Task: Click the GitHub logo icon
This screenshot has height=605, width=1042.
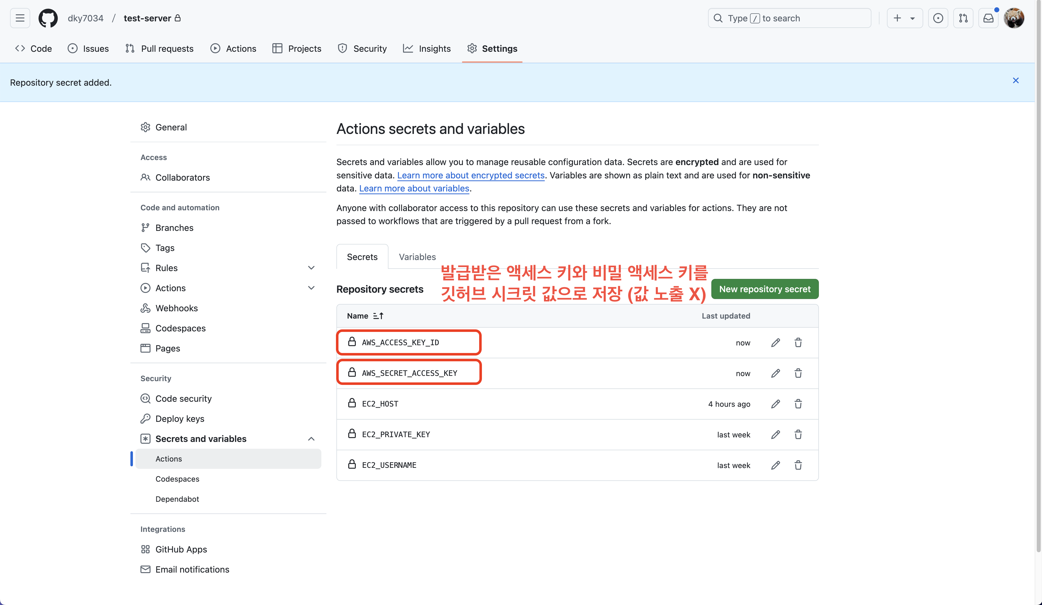Action: 48,18
